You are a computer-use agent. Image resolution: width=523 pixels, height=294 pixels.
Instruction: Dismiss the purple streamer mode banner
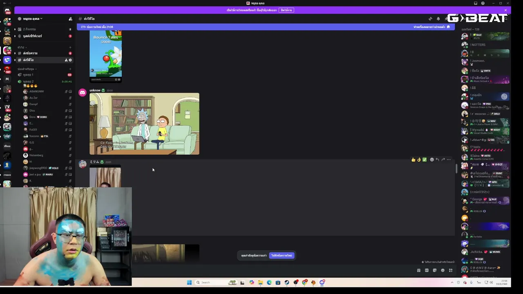click(505, 10)
